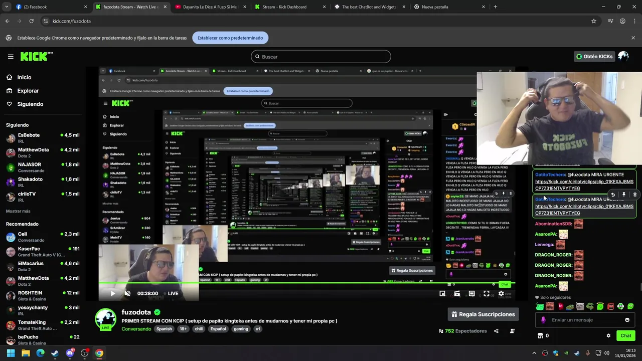
Task: Select the gaming tag
Action: point(241,329)
